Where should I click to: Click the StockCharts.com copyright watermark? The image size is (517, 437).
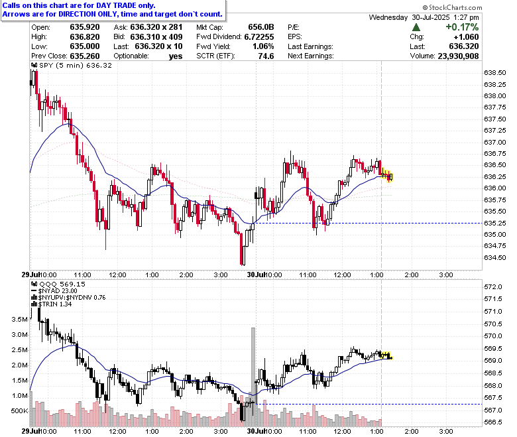[452, 7]
